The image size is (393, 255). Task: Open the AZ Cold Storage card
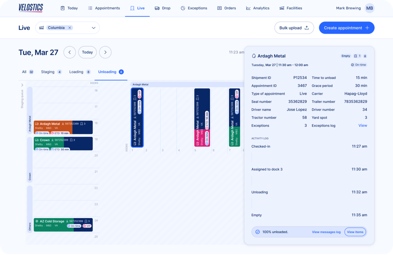click(x=63, y=225)
